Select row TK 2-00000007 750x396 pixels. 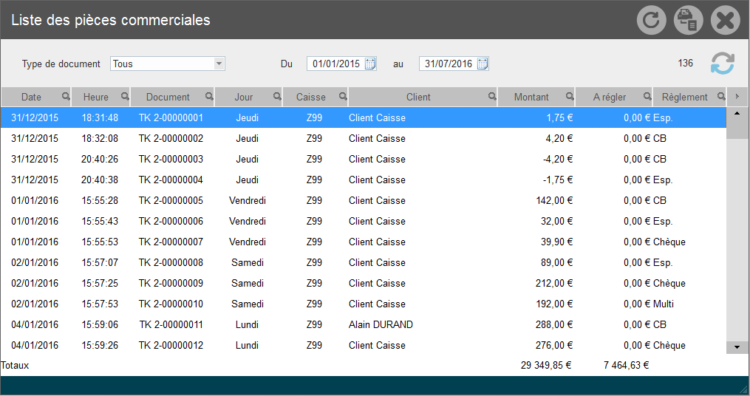coord(364,242)
